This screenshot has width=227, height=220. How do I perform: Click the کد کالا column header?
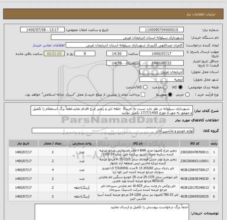(x=195, y=143)
